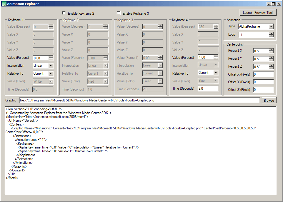Image resolution: width=283 pixels, height=202 pixels.
Task: Click the xml version declaration line
Action: click(34, 109)
